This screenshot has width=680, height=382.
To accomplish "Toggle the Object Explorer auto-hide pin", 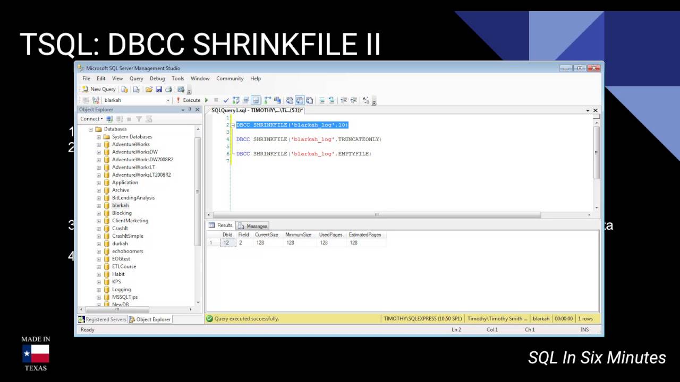I will (x=190, y=109).
